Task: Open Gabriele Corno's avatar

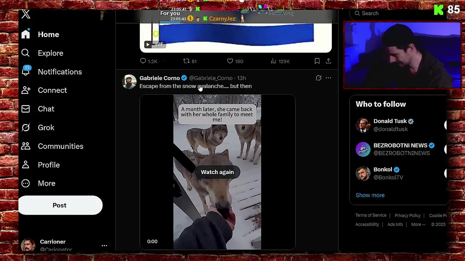Action: coord(129,82)
